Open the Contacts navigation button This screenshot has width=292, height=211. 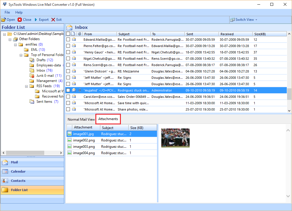(32, 181)
